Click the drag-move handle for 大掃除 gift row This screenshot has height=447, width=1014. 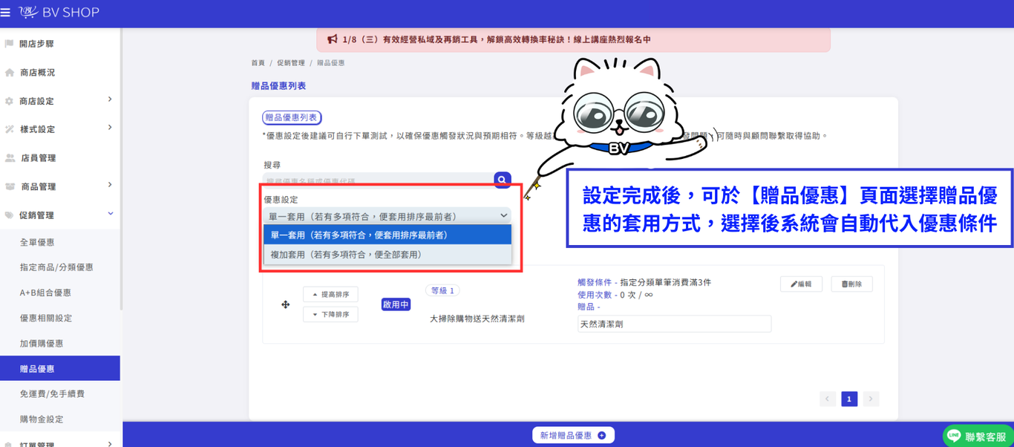(x=285, y=304)
